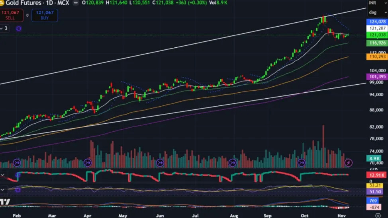Click the purple event marker near February

17,162
